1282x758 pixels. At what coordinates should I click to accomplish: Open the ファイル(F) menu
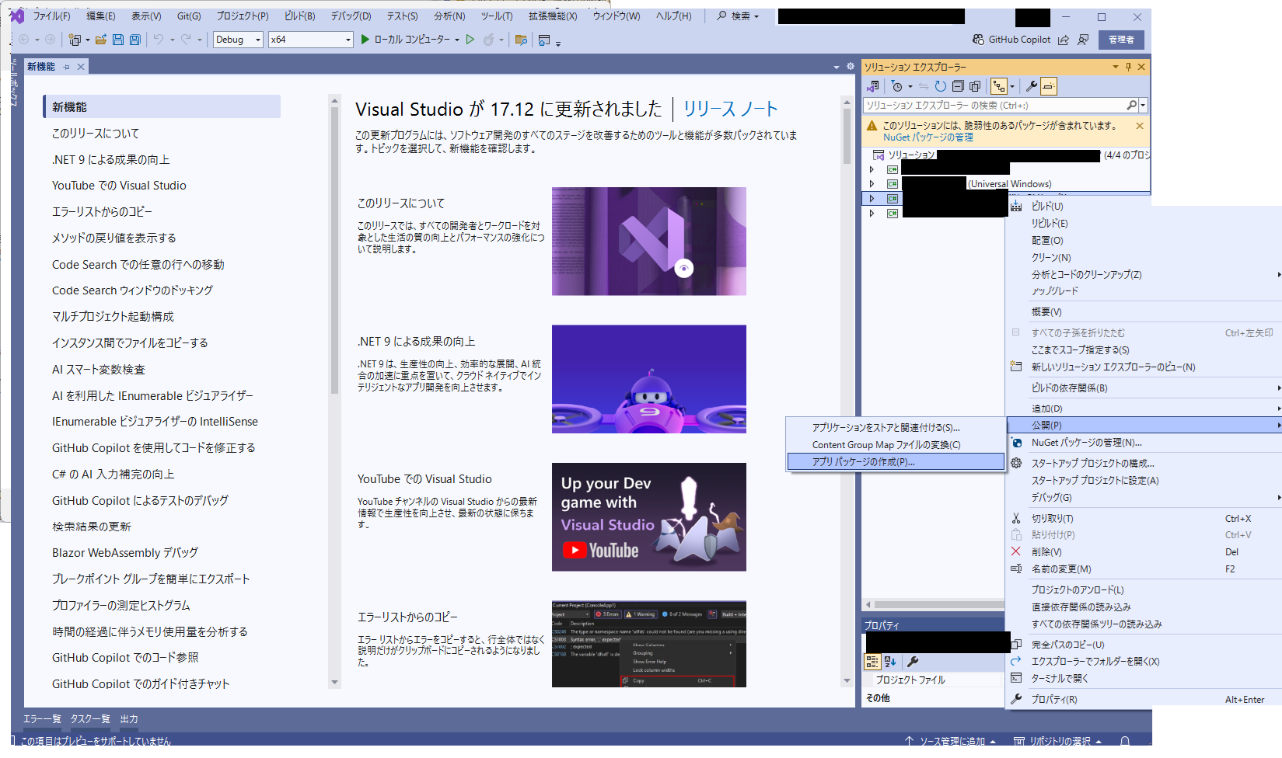(x=51, y=16)
